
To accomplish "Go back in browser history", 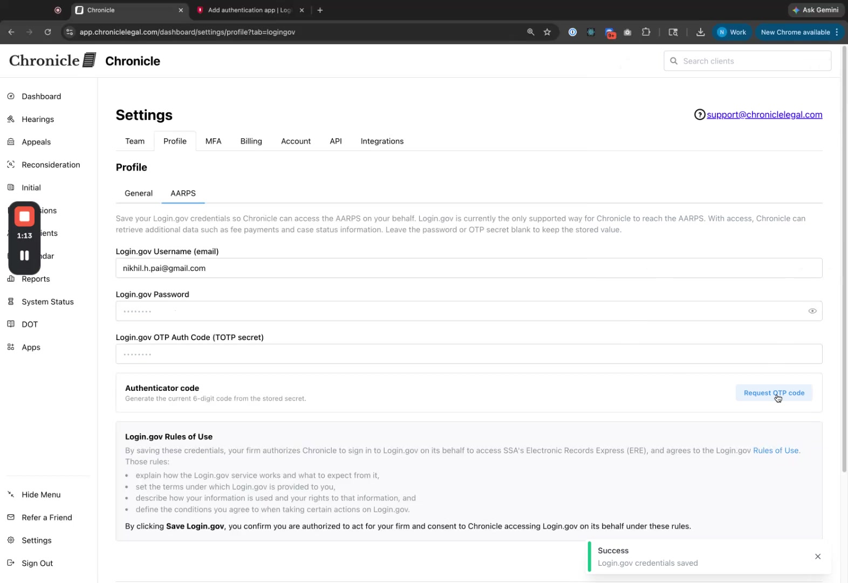I will coord(11,32).
